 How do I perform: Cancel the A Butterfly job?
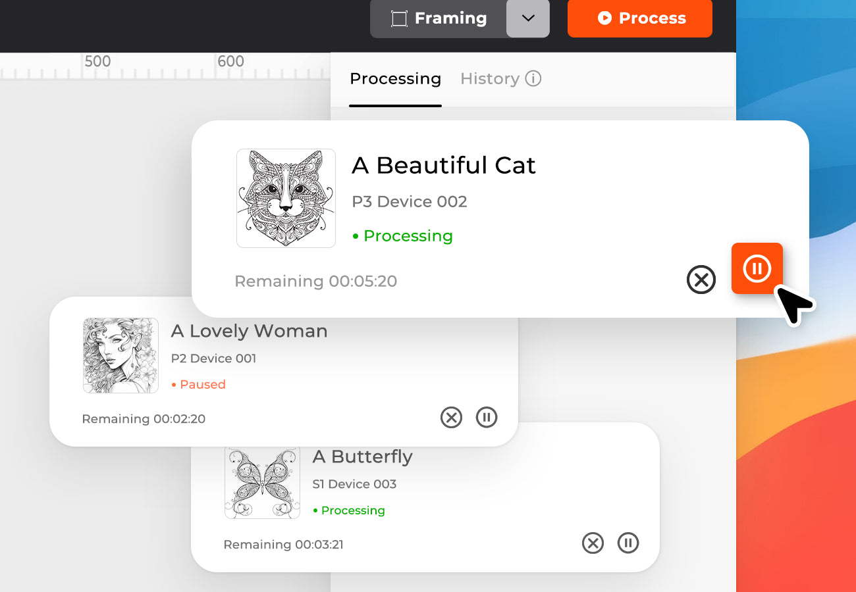click(593, 543)
